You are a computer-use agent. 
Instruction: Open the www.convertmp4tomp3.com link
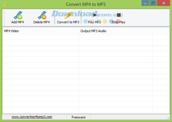click(x=32, y=117)
